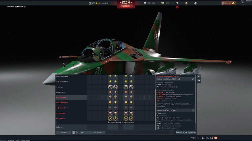Click the up arrow beside the info panel

coord(199,77)
